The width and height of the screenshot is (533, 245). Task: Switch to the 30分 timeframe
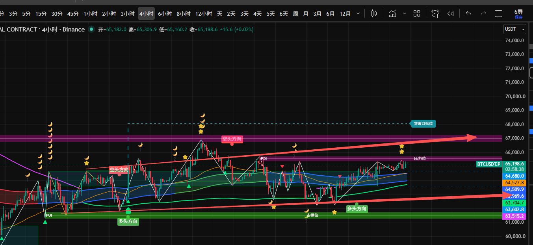(x=57, y=13)
